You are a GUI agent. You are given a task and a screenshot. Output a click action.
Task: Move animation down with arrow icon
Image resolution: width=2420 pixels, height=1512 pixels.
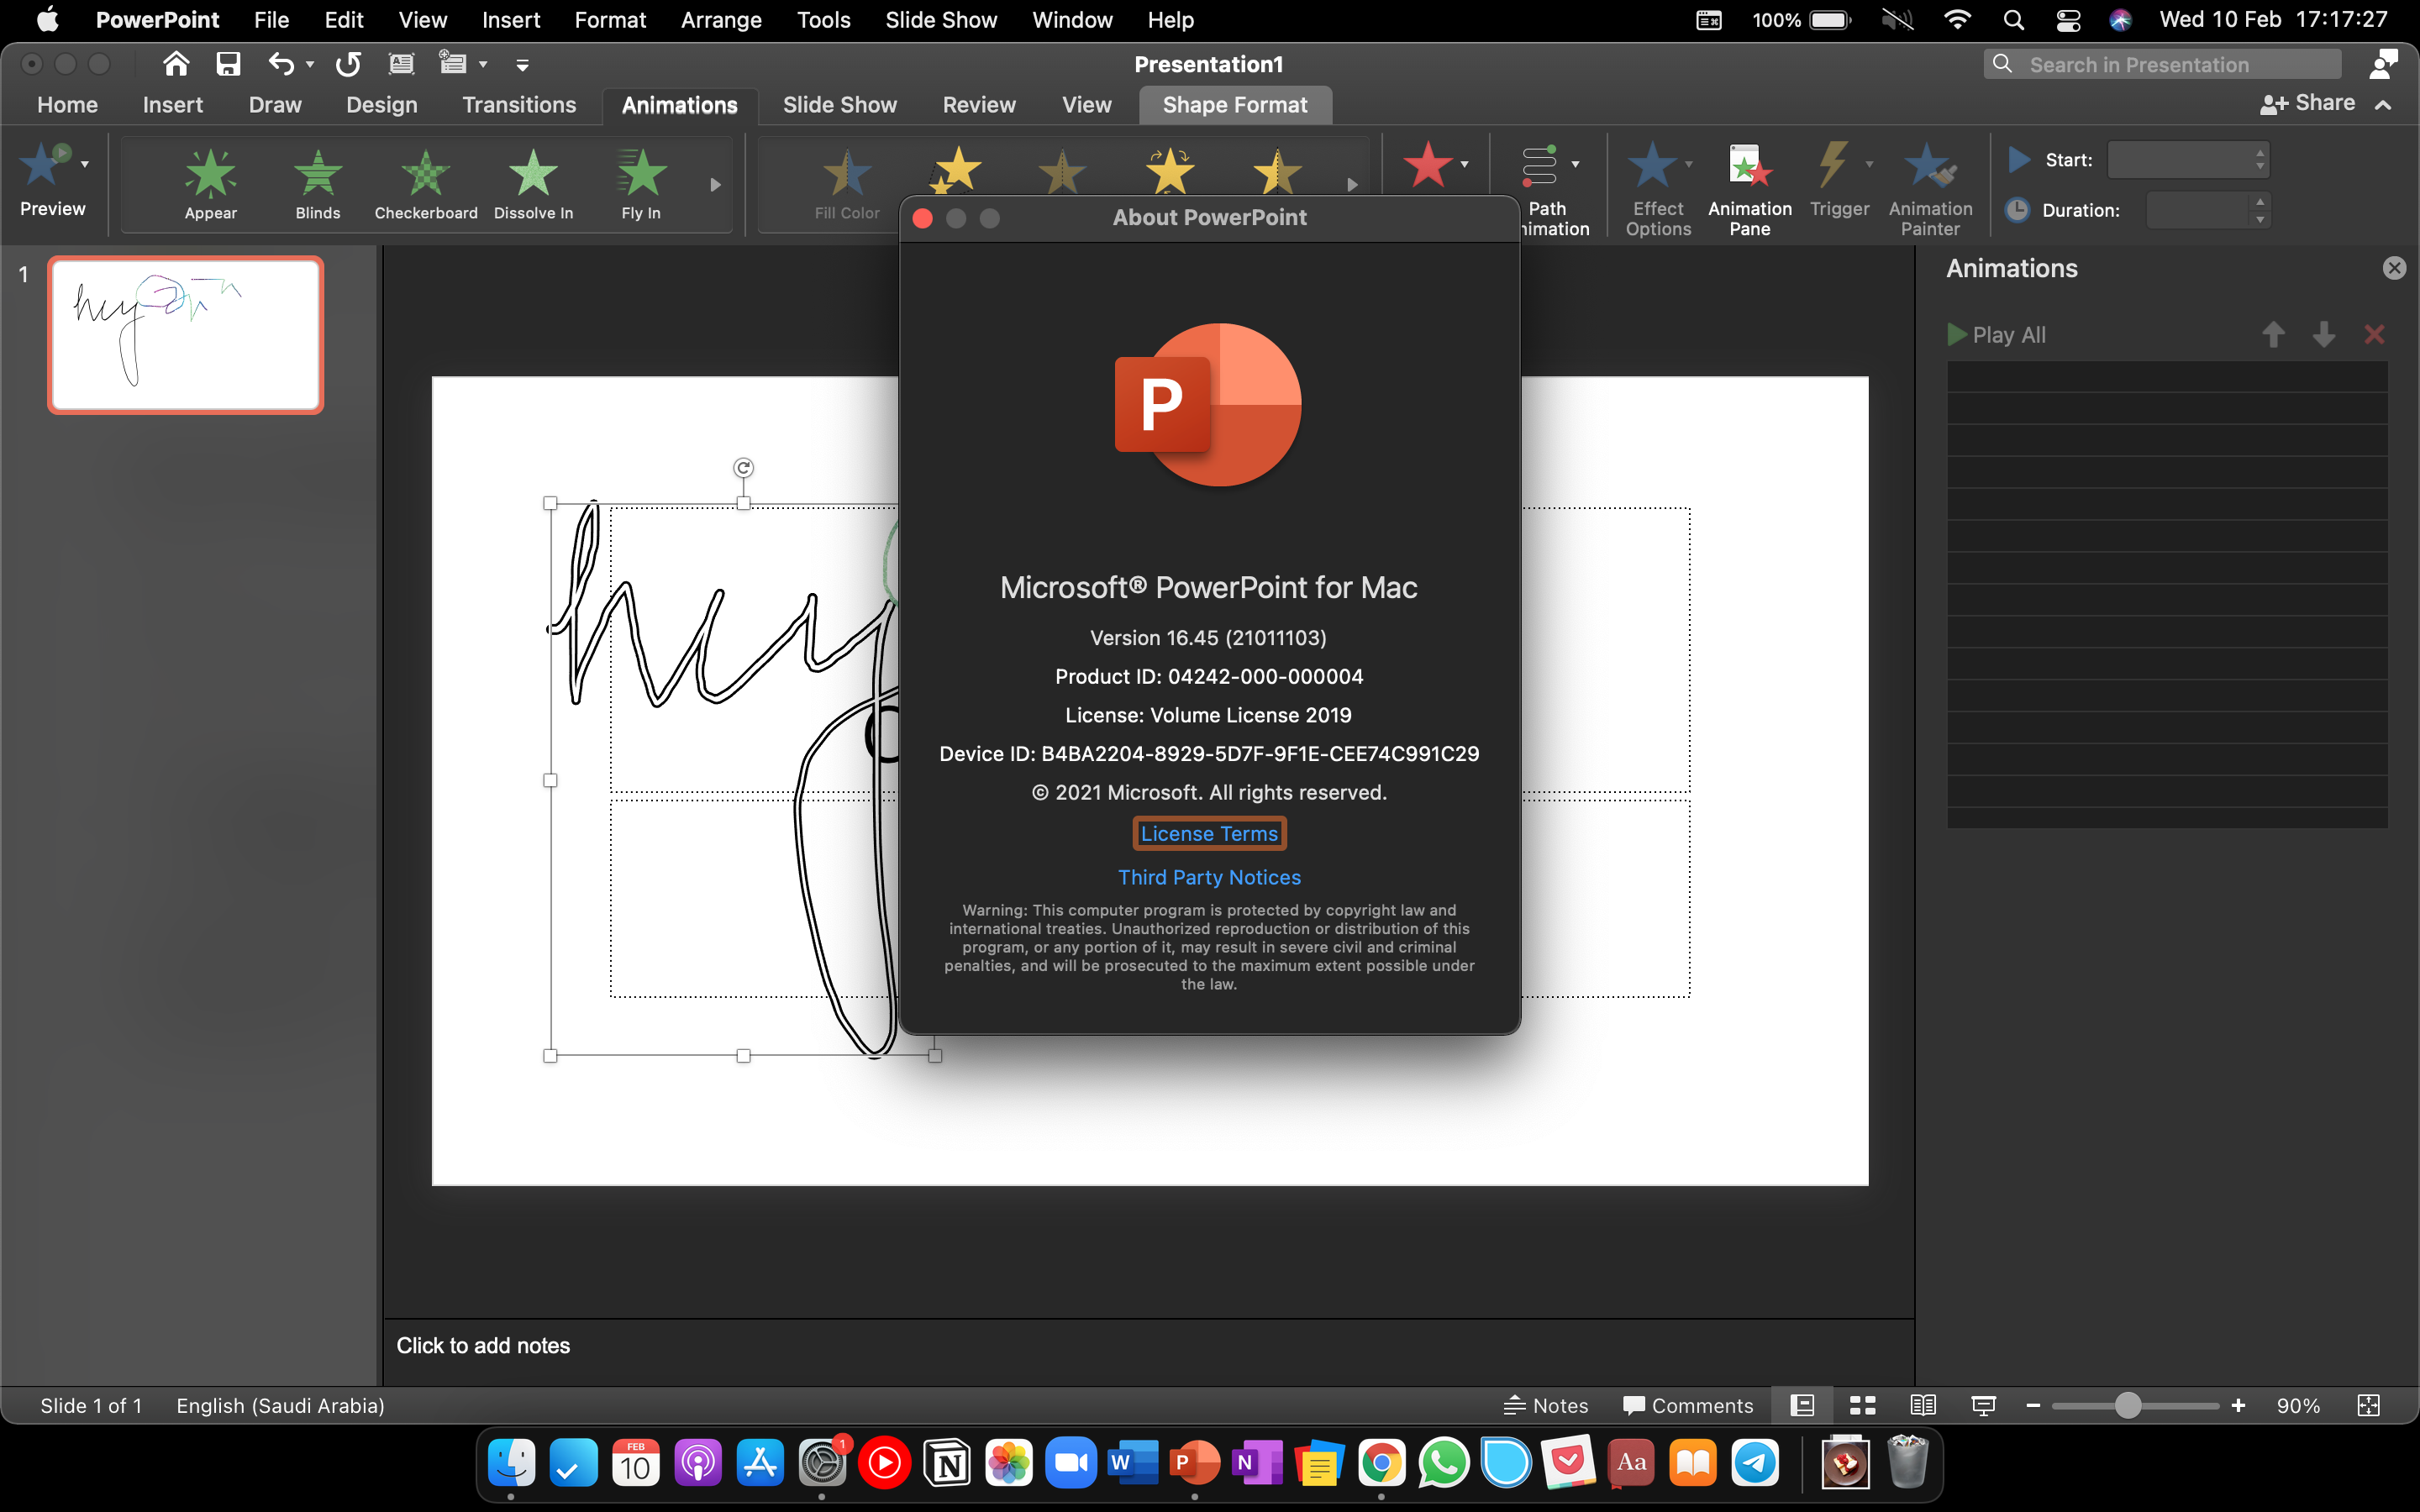point(2324,335)
